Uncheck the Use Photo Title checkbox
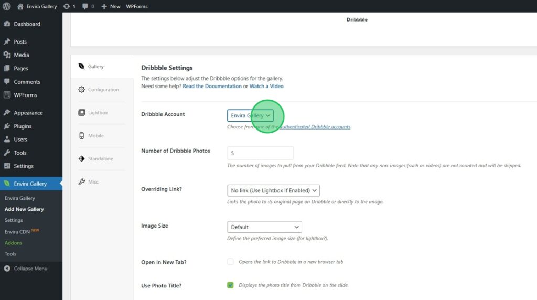The image size is (537, 300). [x=230, y=285]
